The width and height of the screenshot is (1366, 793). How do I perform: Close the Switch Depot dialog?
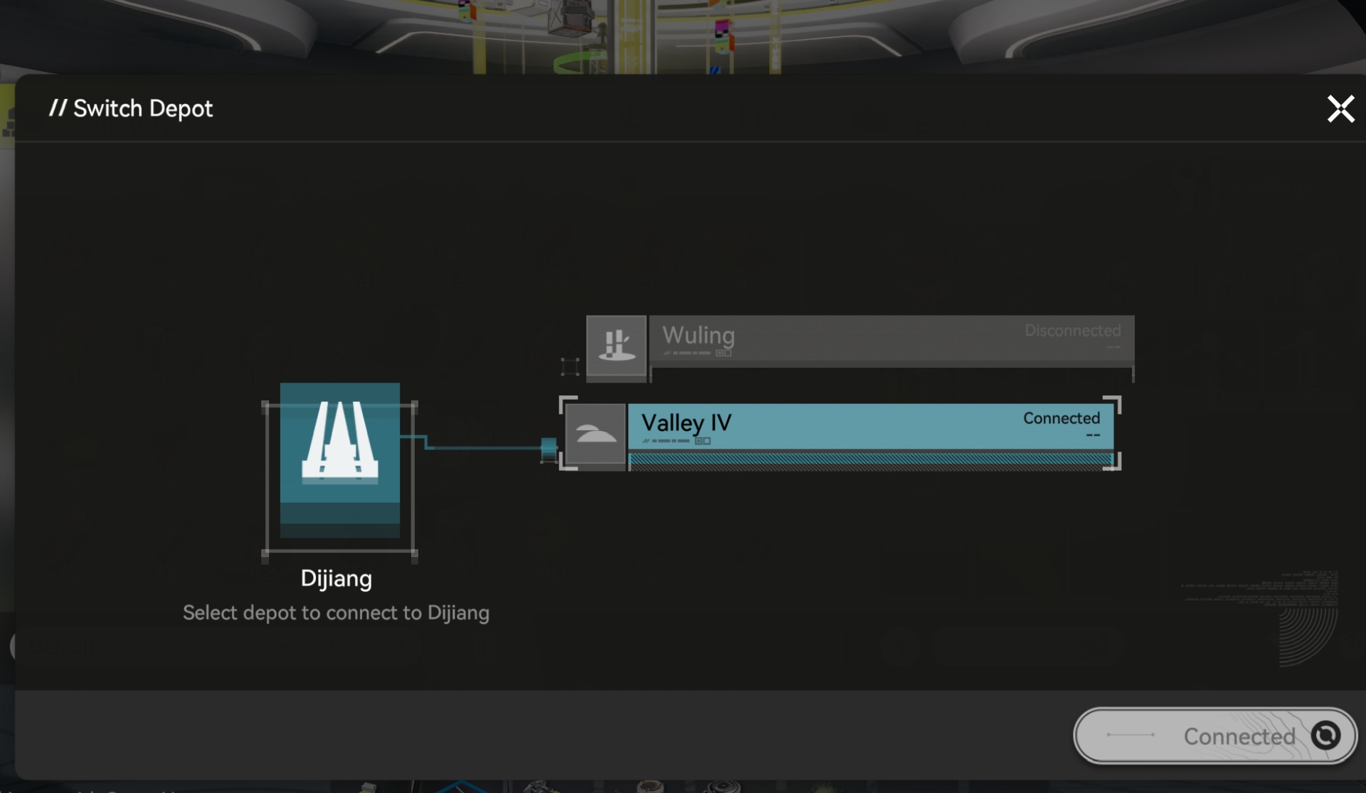coord(1340,110)
